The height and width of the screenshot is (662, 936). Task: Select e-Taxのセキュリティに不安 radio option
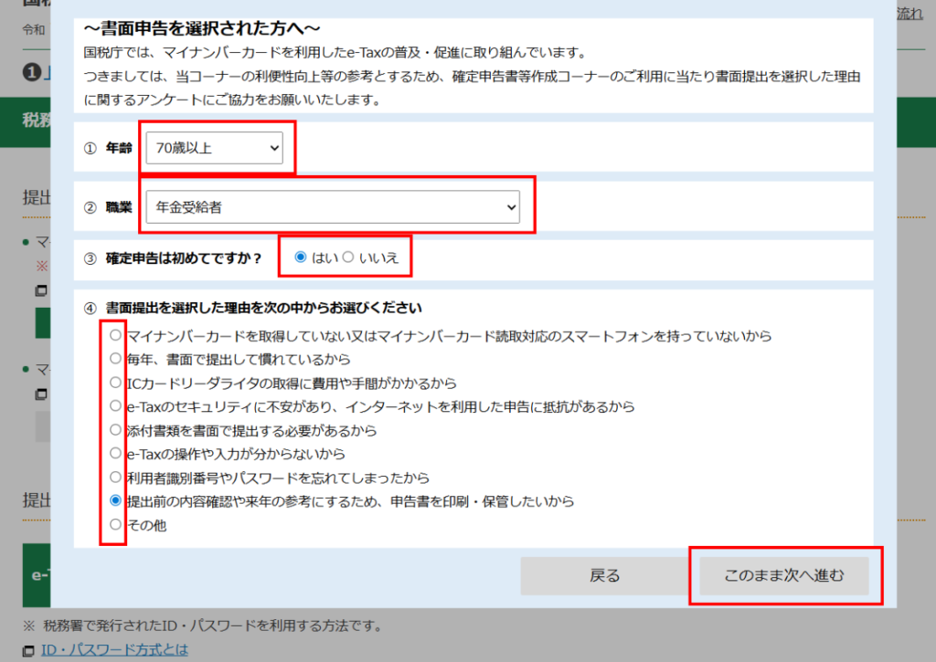tap(115, 405)
